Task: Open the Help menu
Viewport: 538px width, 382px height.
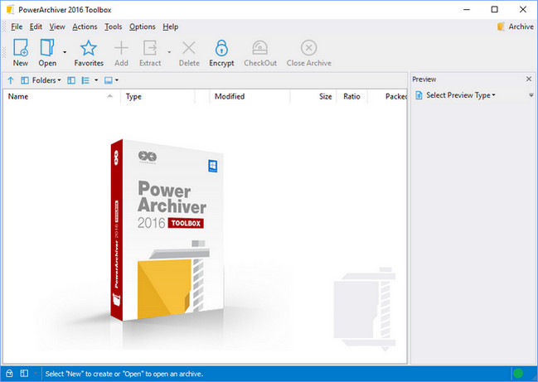Action: 170,27
